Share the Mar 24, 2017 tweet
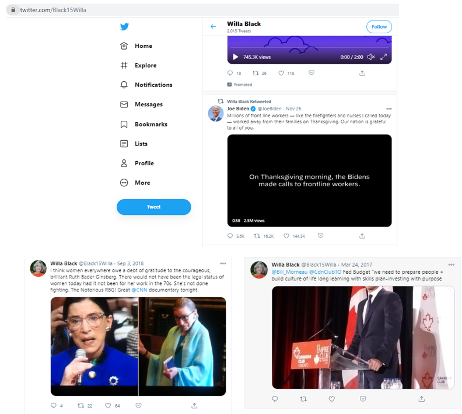This screenshot has width=462, height=414. (422, 399)
